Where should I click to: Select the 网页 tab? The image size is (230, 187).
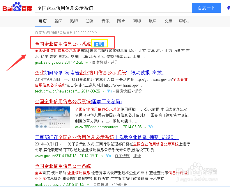(43, 21)
